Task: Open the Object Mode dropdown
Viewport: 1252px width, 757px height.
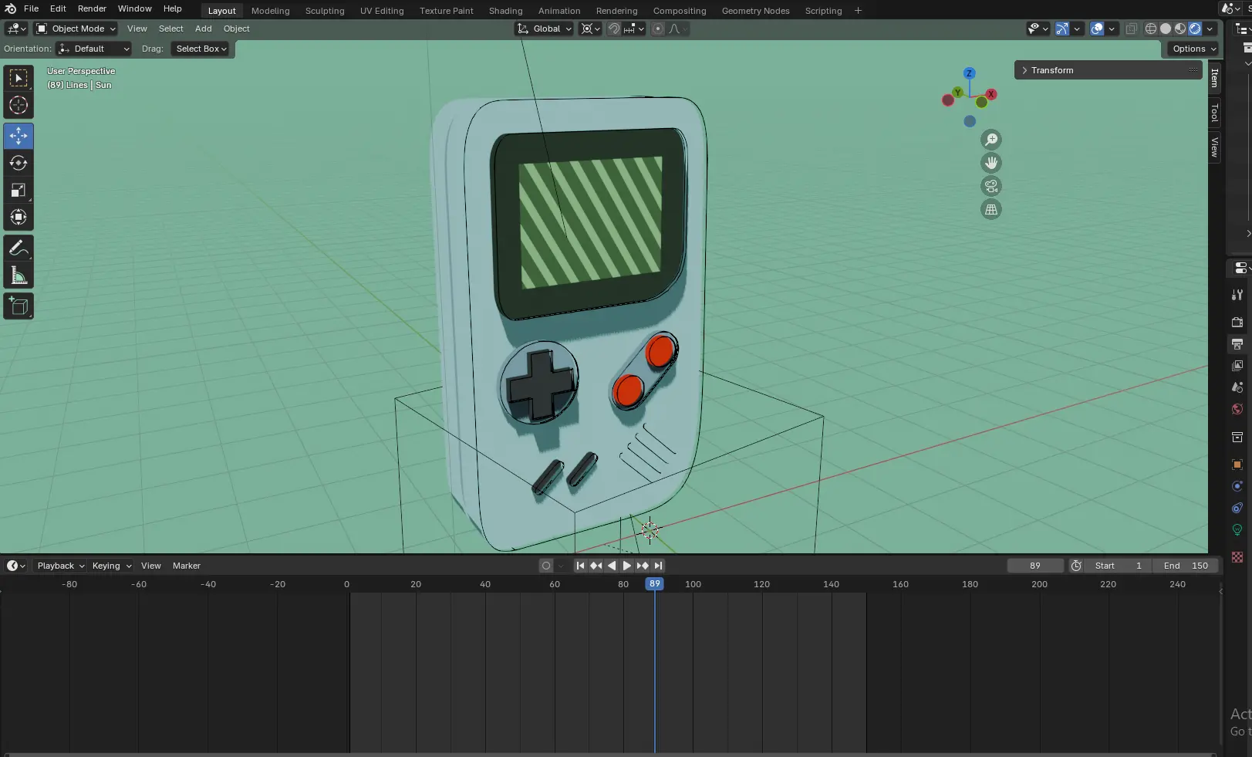Action: pyautogui.click(x=76, y=29)
